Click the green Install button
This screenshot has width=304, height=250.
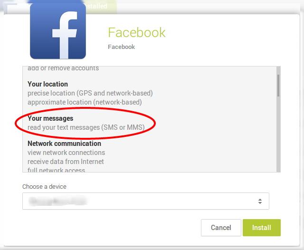tap(262, 228)
